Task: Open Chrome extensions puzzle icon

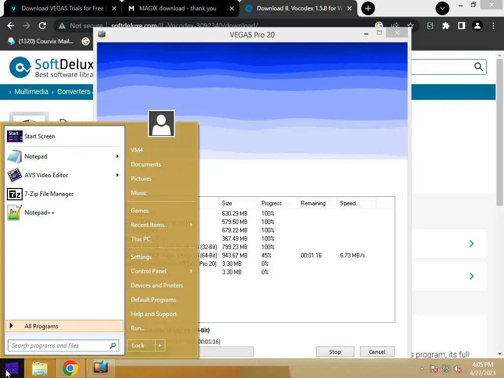Action: point(445,26)
